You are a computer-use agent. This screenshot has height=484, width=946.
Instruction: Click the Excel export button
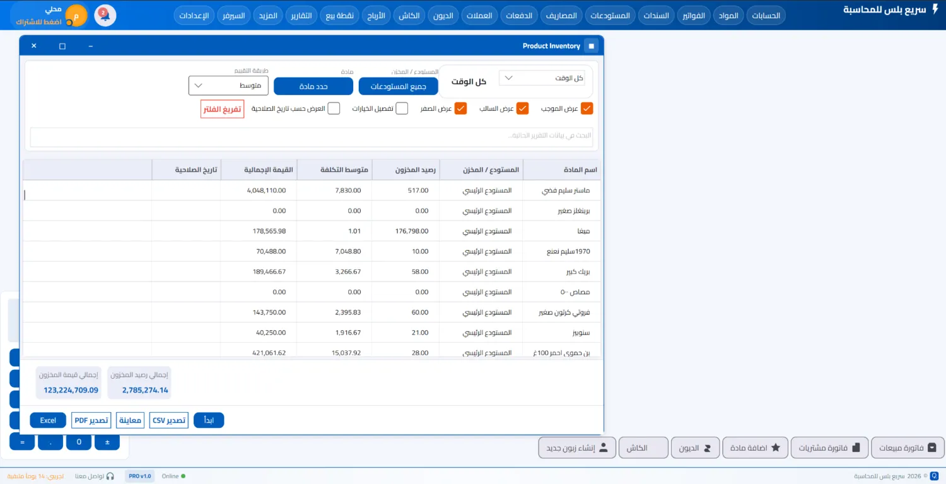tap(48, 420)
